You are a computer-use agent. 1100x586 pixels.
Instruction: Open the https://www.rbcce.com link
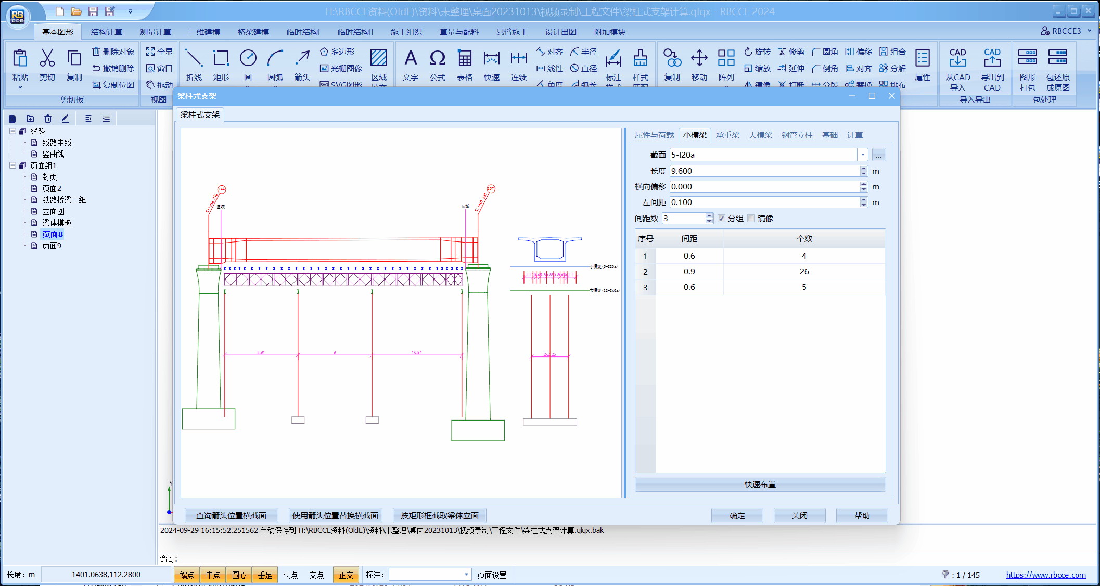[x=1045, y=575]
